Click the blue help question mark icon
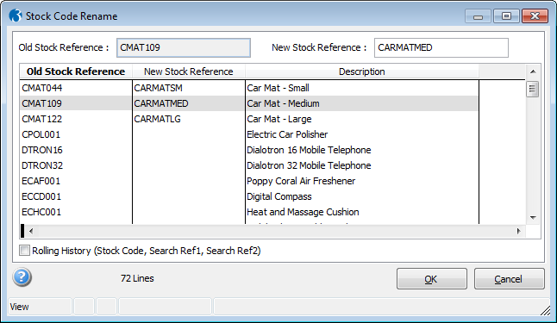Image resolution: width=557 pixels, height=323 pixels. [22, 276]
